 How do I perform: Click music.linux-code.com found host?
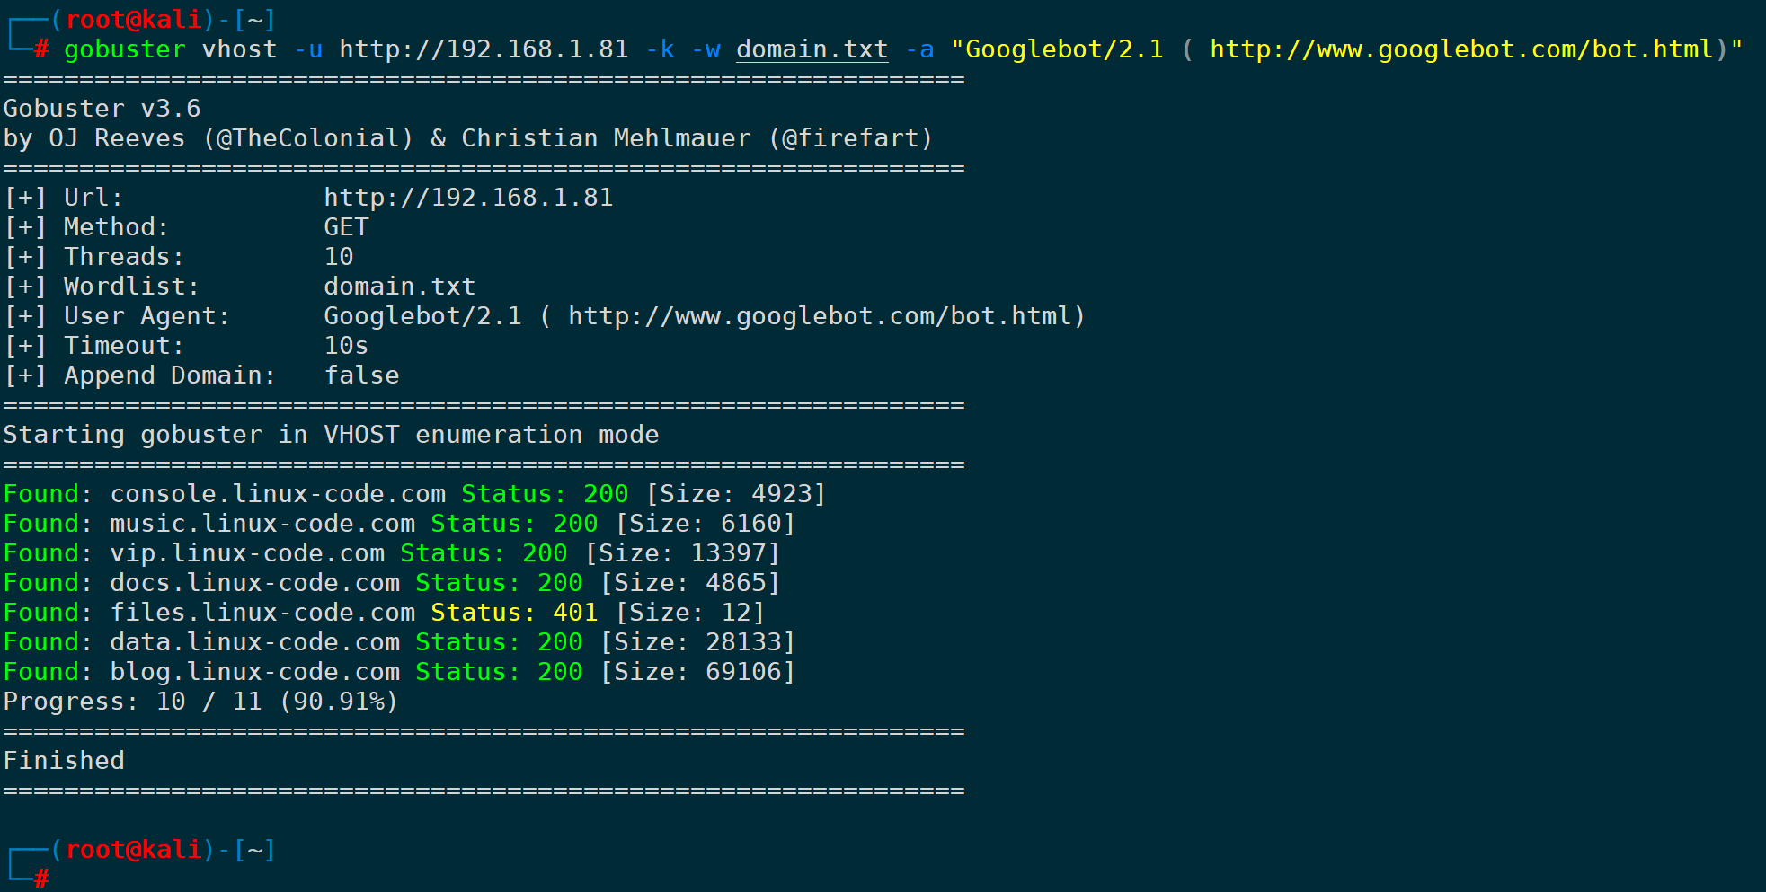click(262, 524)
